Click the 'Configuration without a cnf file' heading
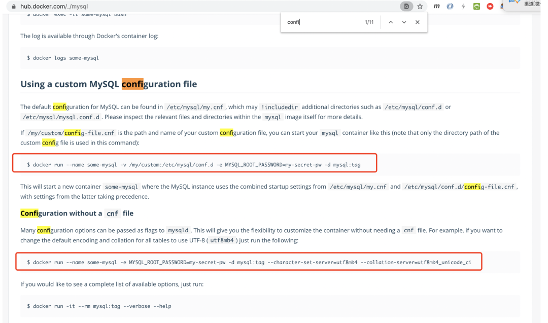Viewport: 548px width, 323px height. point(77,213)
